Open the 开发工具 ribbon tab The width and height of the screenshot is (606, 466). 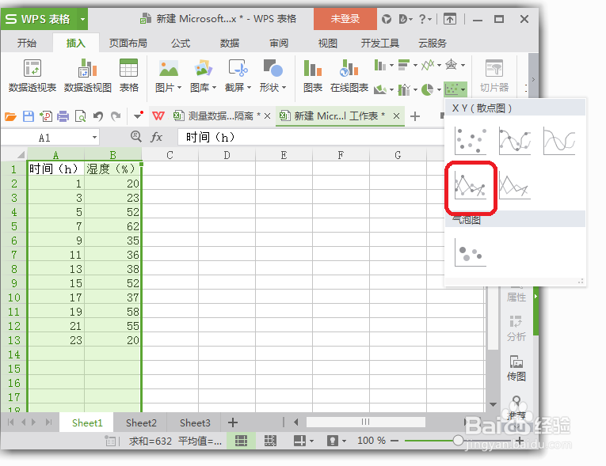tap(380, 44)
